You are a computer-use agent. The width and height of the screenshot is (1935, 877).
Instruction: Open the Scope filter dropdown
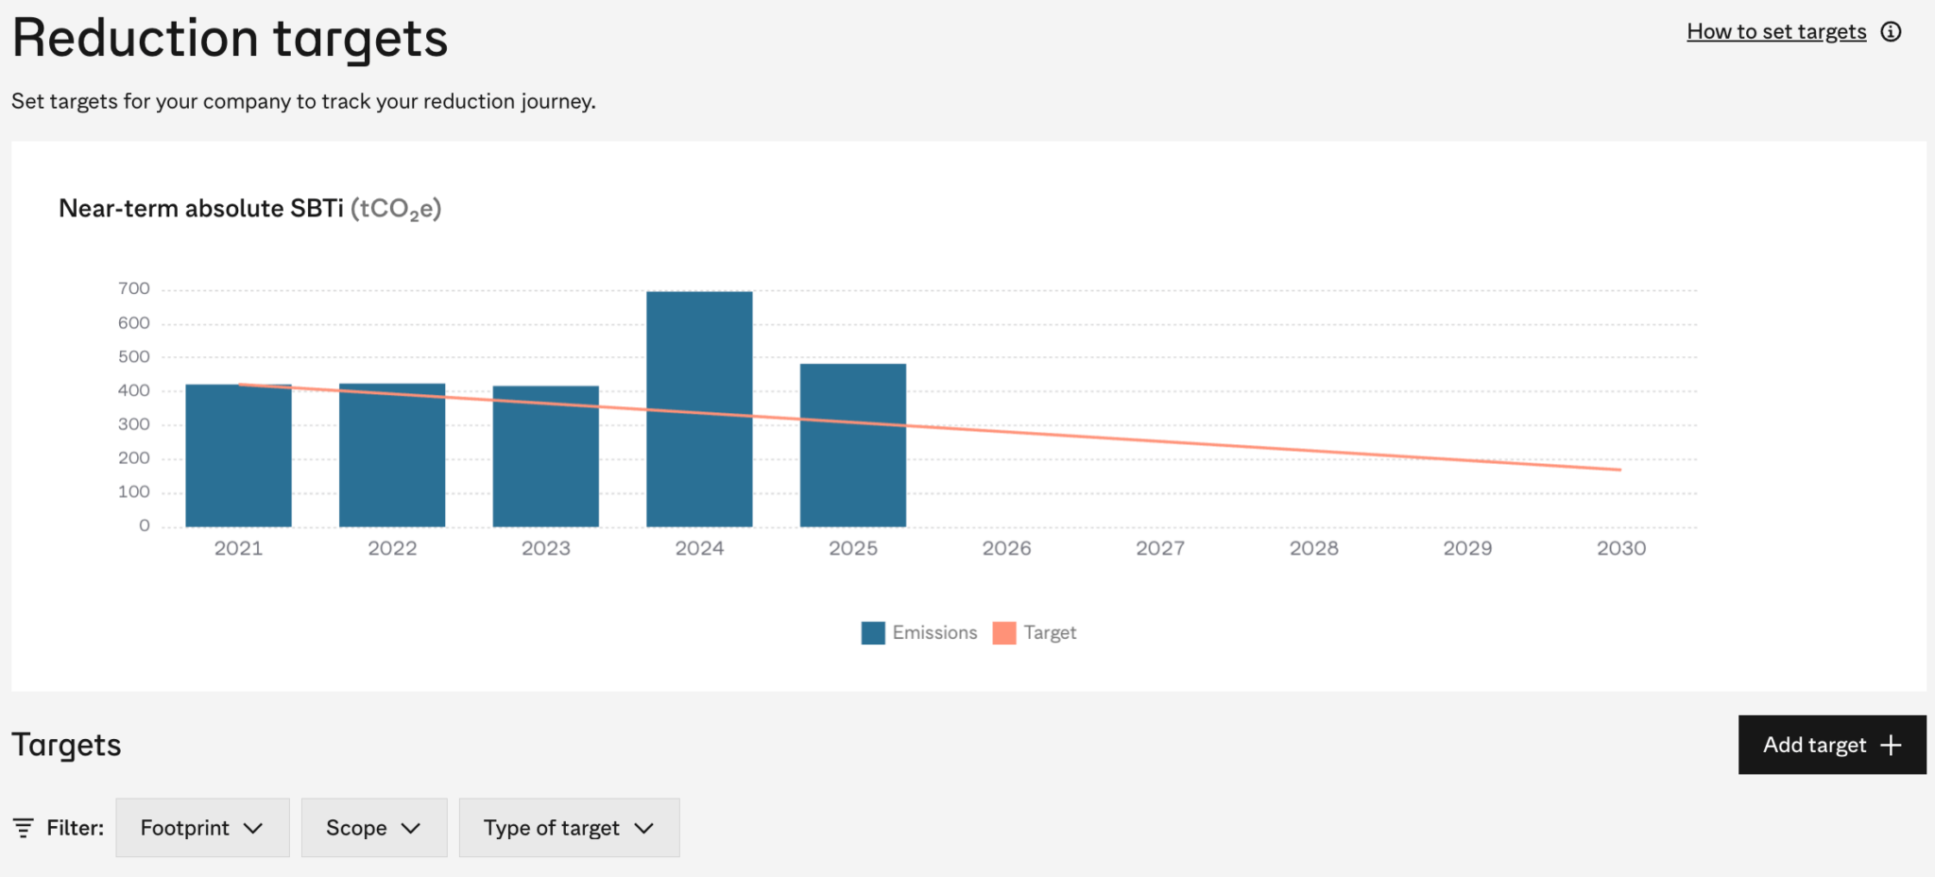[x=373, y=827]
